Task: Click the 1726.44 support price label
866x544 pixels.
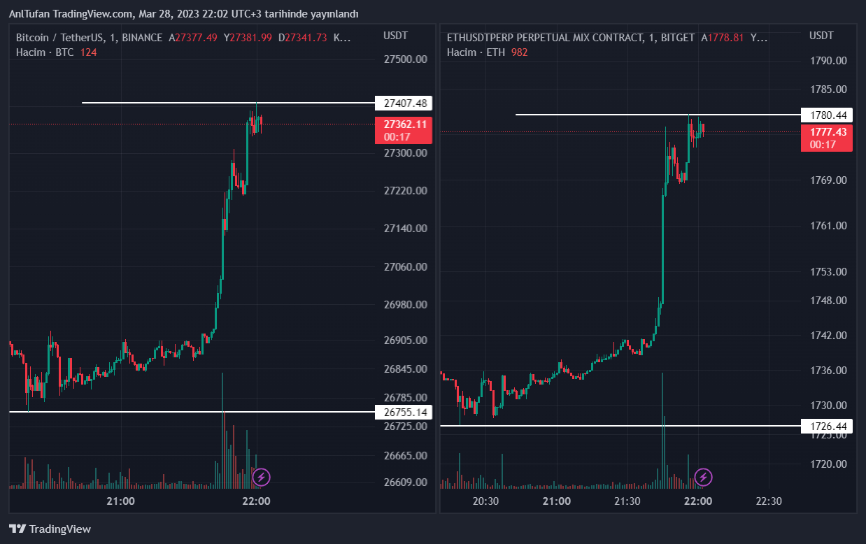Action: 828,426
